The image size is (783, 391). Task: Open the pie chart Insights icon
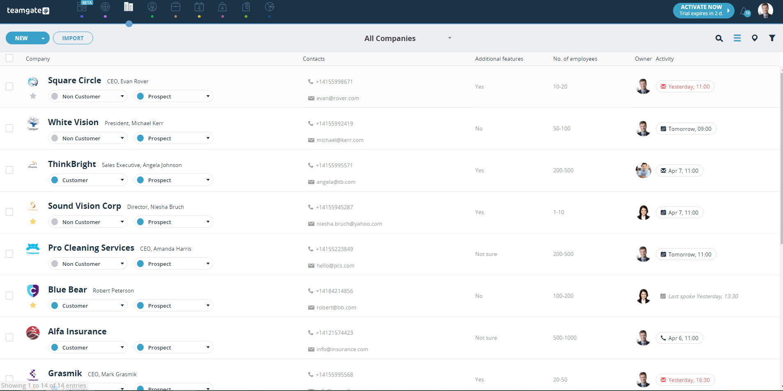[x=269, y=7]
